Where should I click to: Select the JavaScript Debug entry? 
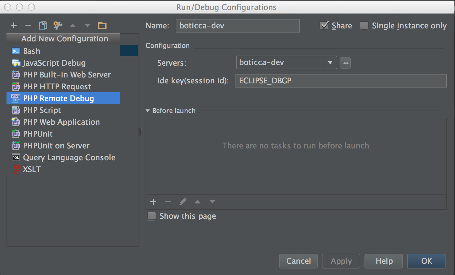(54, 63)
